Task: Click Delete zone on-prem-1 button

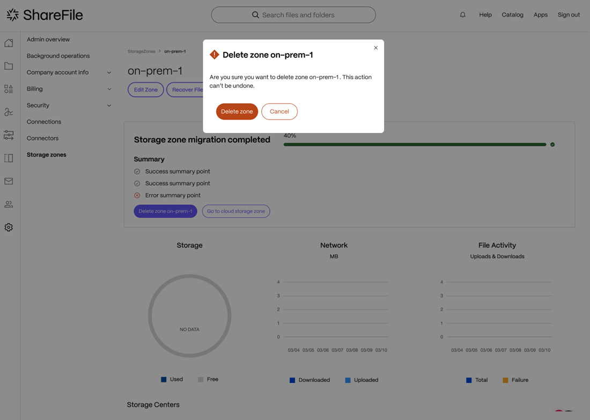Action: [166, 211]
